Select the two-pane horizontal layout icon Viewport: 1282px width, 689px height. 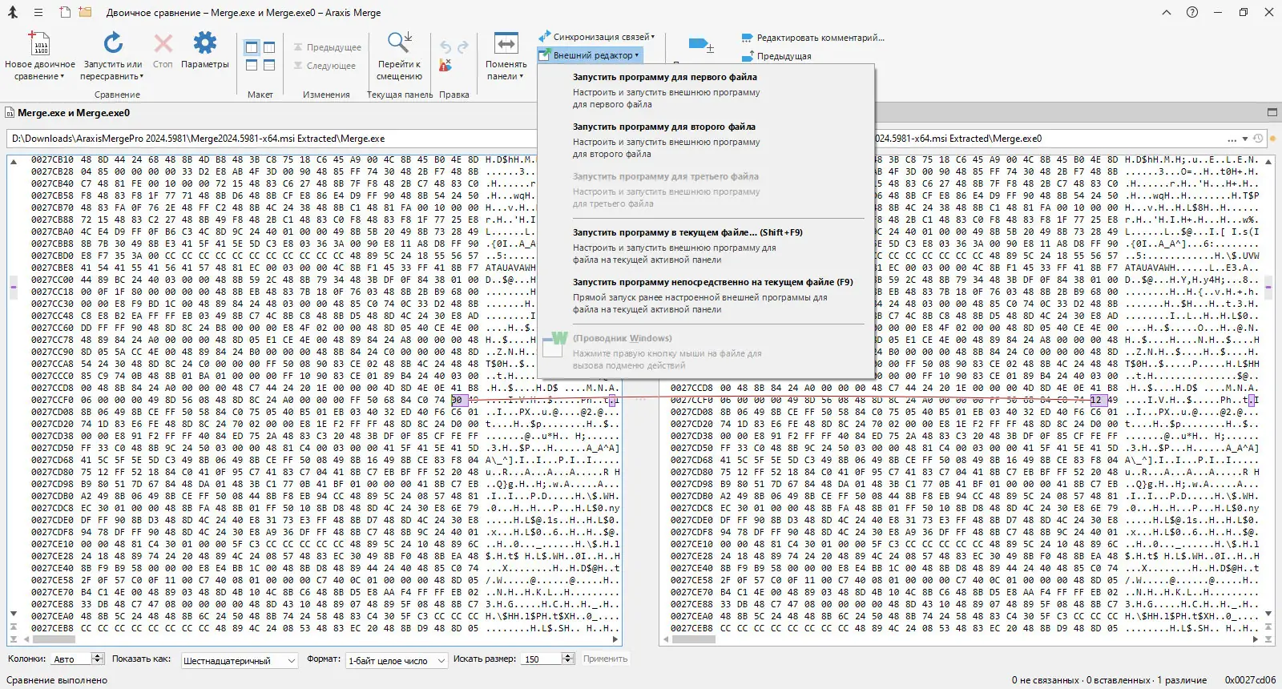click(252, 66)
